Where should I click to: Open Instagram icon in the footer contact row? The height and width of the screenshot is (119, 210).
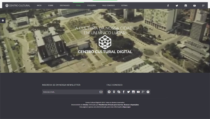[133, 92]
